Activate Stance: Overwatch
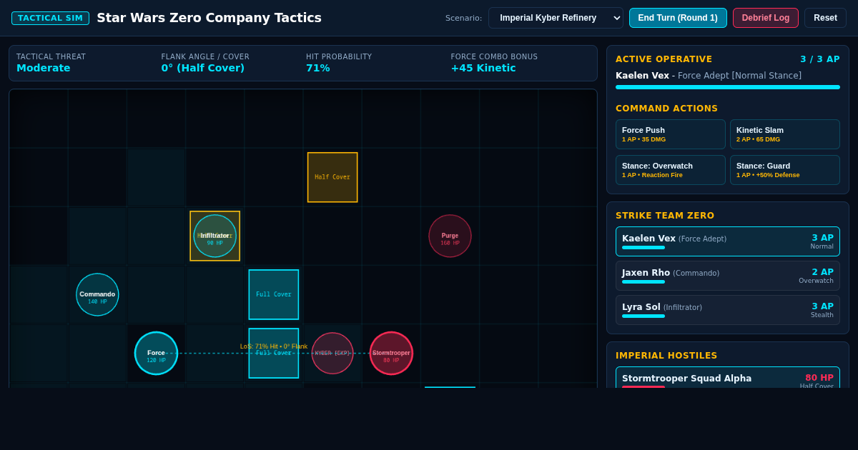The height and width of the screenshot is (450, 858). coord(671,170)
